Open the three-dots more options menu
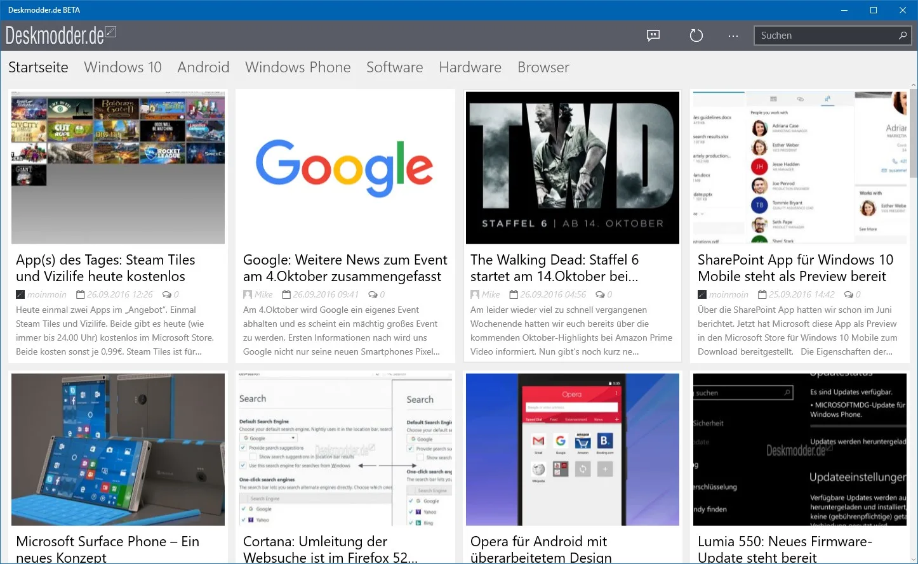 (x=733, y=36)
